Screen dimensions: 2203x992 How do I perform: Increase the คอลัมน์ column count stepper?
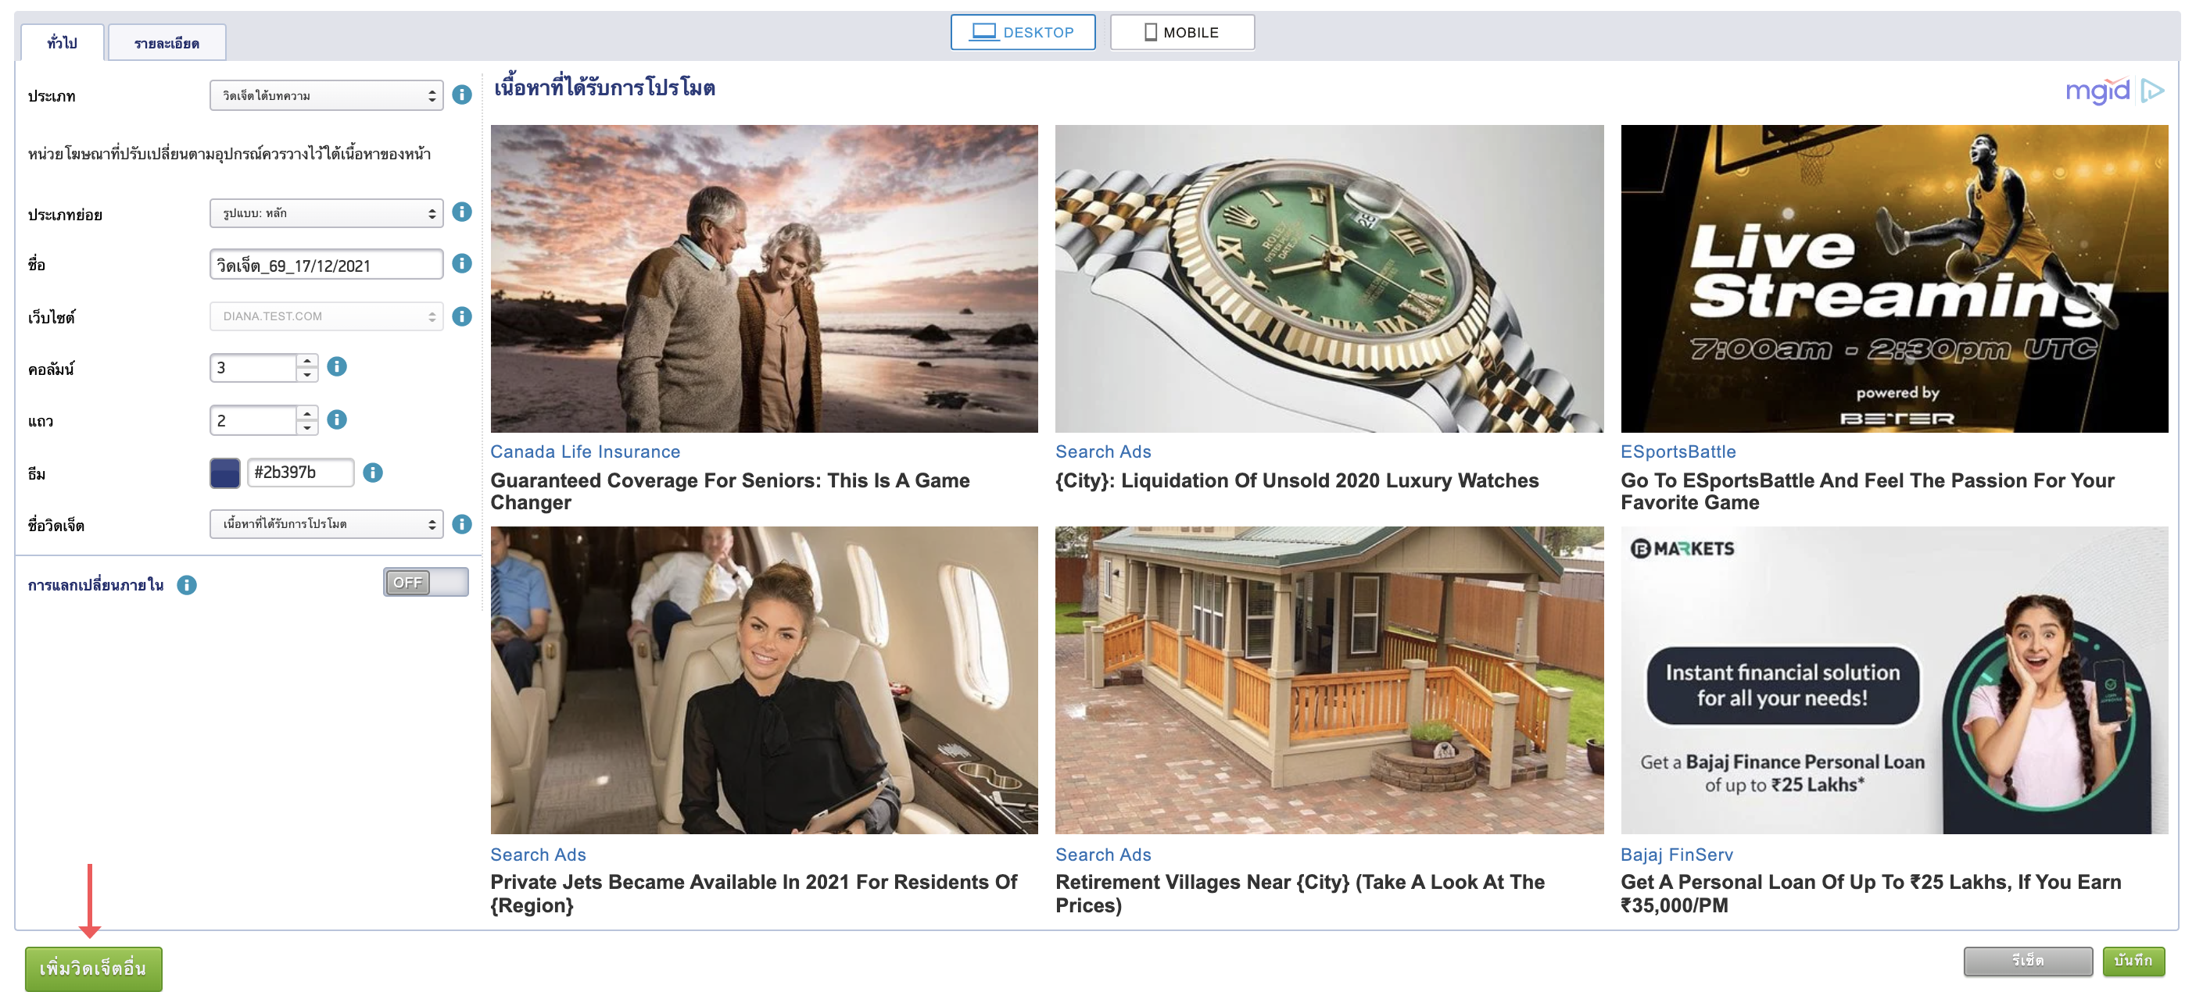pyautogui.click(x=307, y=361)
